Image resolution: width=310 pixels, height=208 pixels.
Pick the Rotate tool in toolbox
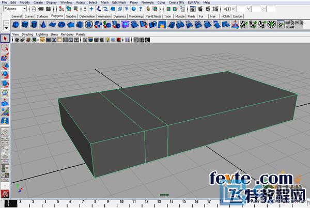coord(5,75)
